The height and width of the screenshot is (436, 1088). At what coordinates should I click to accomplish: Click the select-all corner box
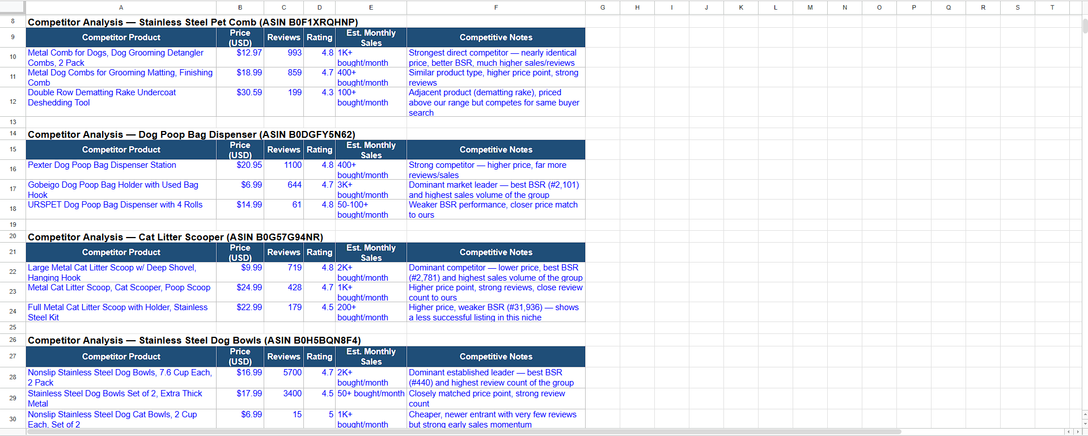pyautogui.click(x=12, y=7)
